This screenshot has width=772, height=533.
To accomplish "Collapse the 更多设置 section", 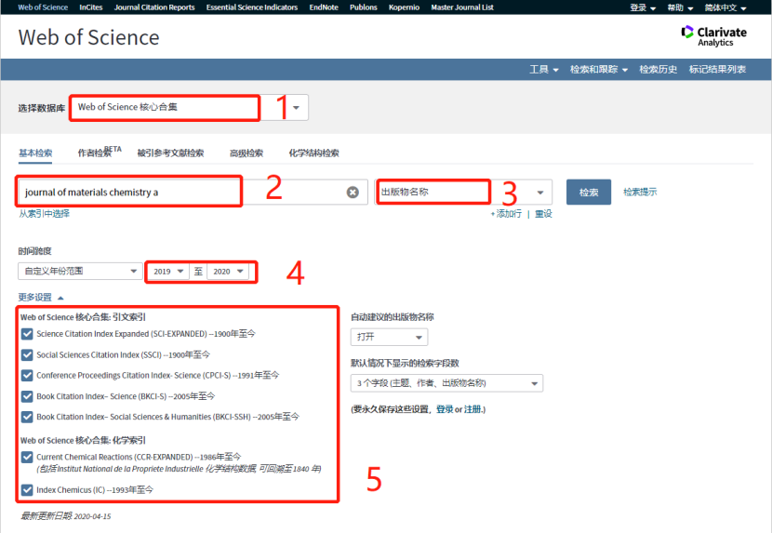I will pos(41,298).
